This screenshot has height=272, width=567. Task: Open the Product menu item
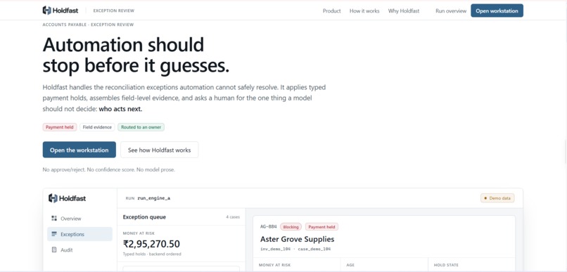click(x=331, y=11)
